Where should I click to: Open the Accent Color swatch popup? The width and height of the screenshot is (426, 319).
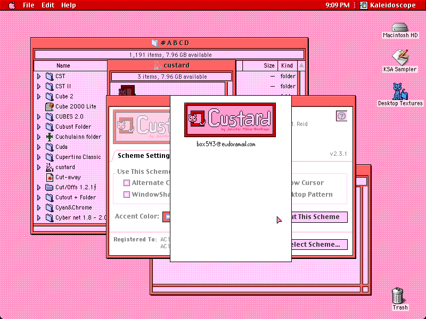point(166,217)
